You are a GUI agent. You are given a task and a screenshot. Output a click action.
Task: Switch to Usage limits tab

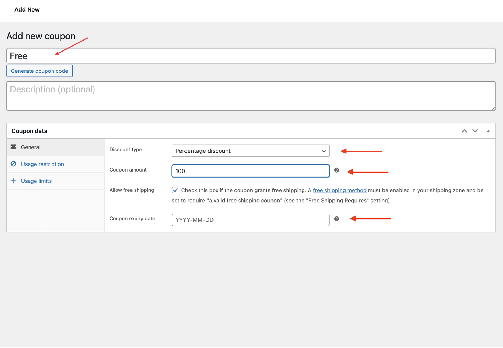click(56, 181)
